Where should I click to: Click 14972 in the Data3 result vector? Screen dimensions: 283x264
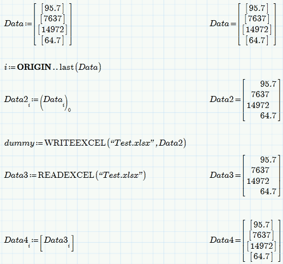point(258,181)
